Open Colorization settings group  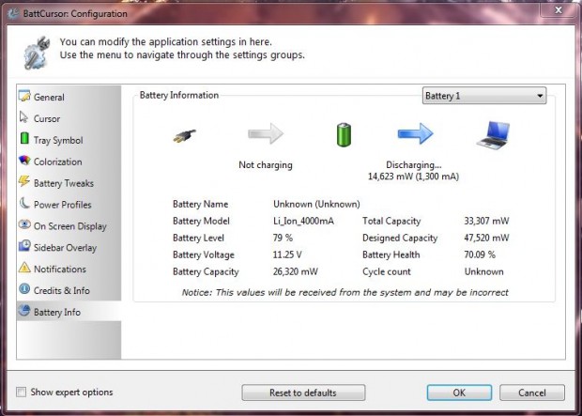(x=69, y=162)
